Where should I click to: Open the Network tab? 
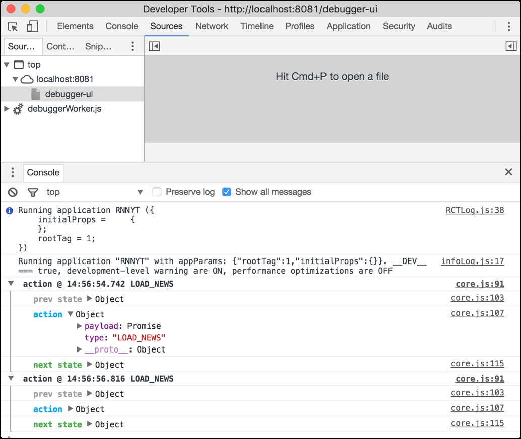(x=212, y=26)
